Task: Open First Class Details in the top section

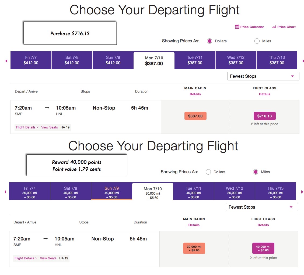Action: (264, 94)
